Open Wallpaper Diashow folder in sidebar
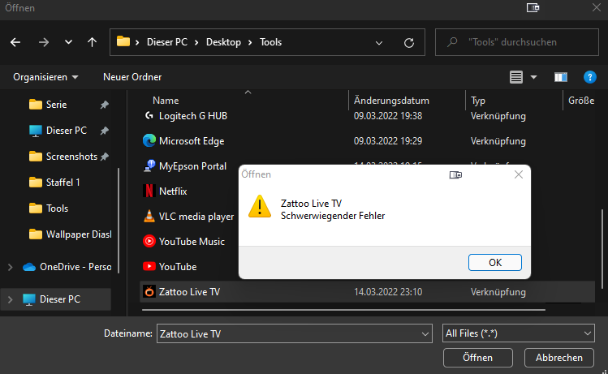Screen dimensions: 608x374 pyautogui.click(x=79, y=234)
